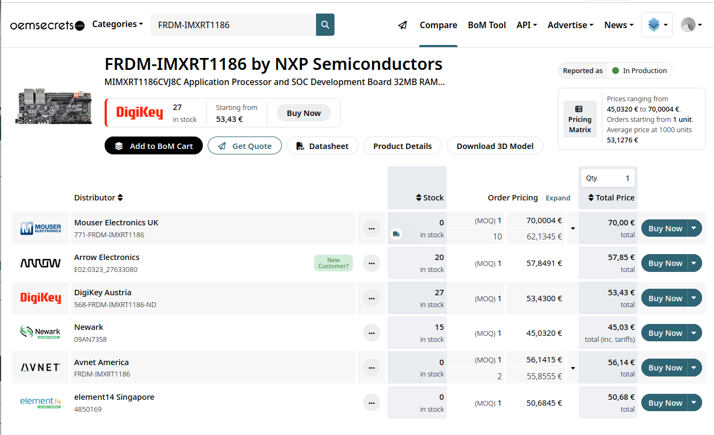Click the Mouser delivery truck icon

(x=396, y=235)
